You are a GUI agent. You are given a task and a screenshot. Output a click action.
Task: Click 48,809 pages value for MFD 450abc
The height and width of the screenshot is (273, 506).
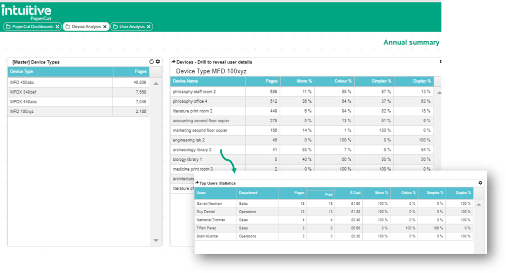[140, 83]
